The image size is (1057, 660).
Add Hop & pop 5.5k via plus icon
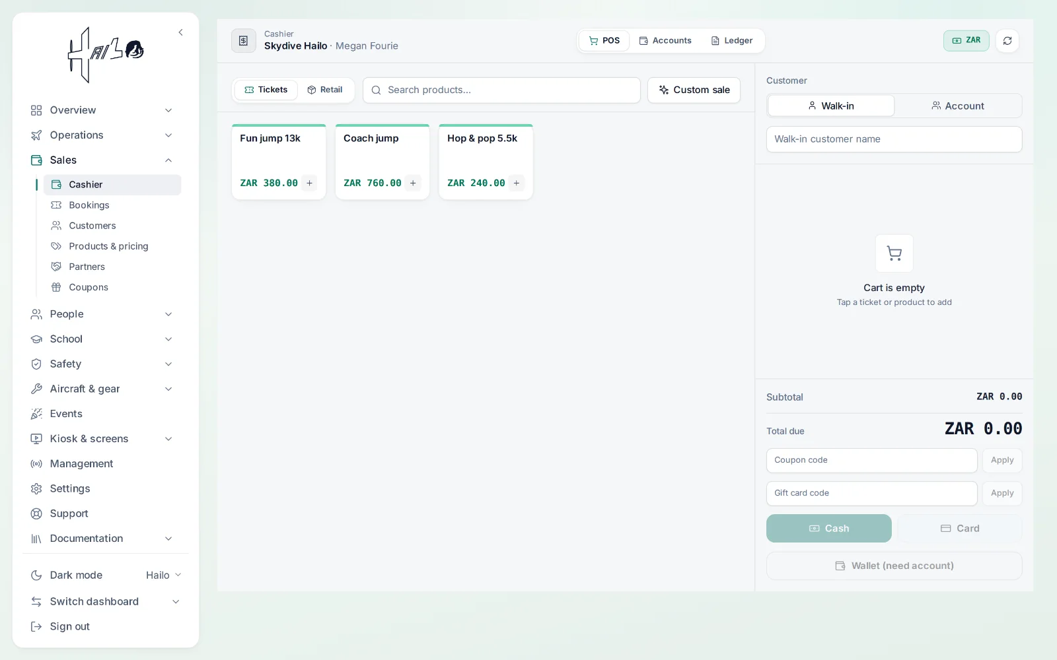pyautogui.click(x=517, y=183)
